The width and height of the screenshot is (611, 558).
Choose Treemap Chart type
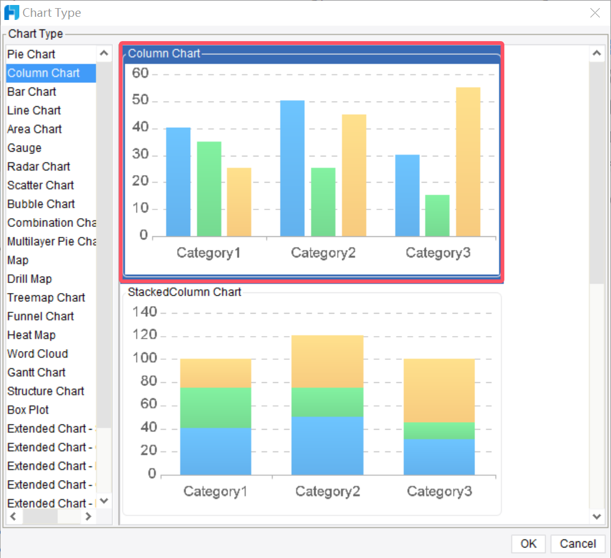[51, 297]
